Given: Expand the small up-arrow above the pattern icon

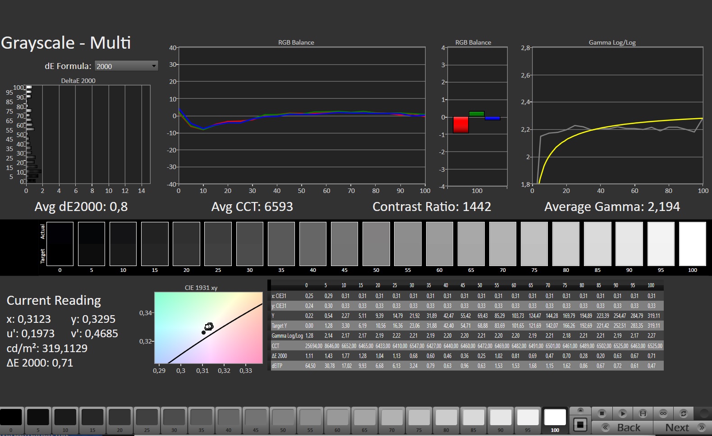Looking at the screenshot, I should 580,410.
